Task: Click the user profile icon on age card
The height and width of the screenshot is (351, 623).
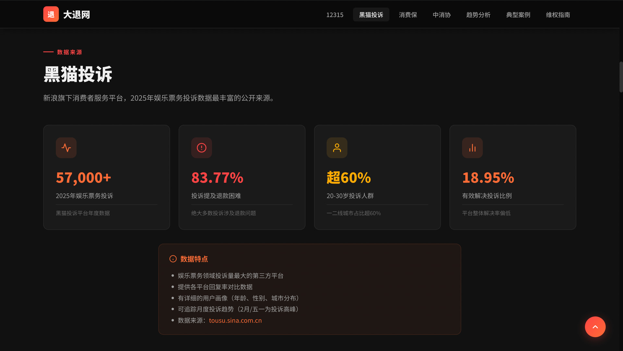Action: pyautogui.click(x=337, y=148)
